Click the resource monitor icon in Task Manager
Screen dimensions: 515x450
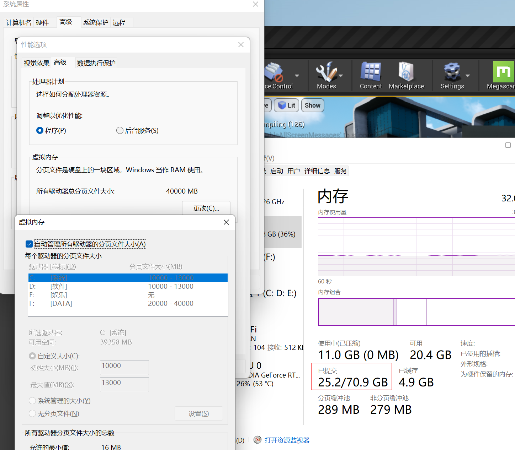[257, 440]
